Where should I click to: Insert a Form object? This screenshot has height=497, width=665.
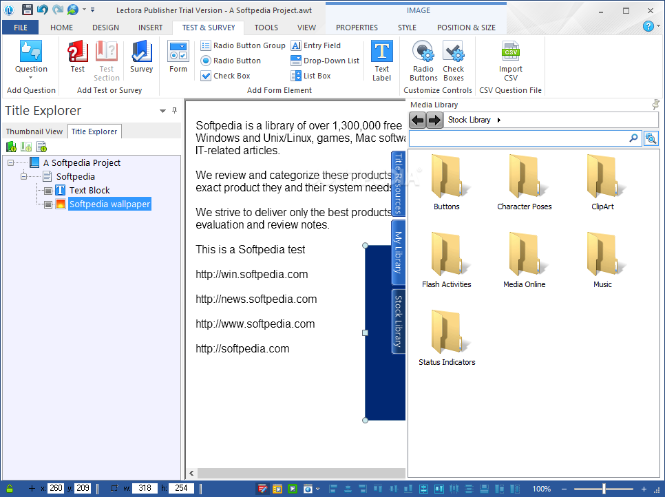click(178, 56)
